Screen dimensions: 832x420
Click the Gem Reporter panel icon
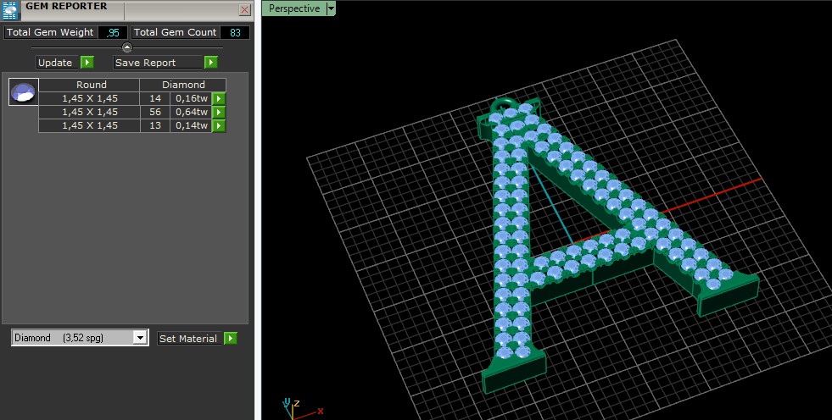click(x=10, y=11)
